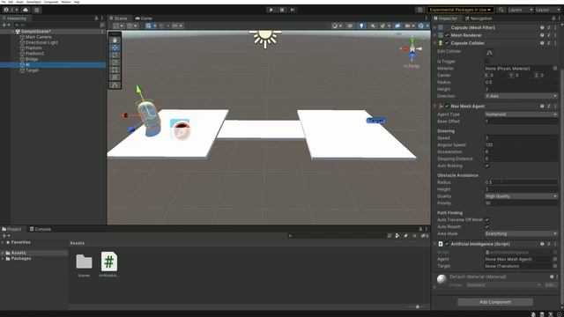Image resolution: width=564 pixels, height=317 pixels.
Task: Select the Rotate tool
Action: (115, 55)
